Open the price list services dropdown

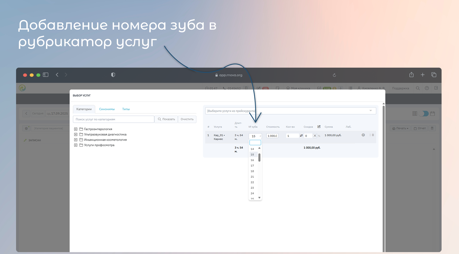(x=290, y=111)
